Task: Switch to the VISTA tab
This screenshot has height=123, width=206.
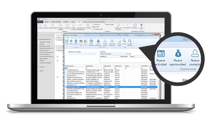Action: click(x=73, y=22)
